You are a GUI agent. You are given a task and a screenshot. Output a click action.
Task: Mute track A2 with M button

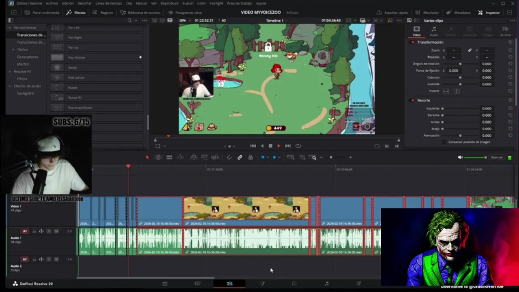click(x=56, y=259)
